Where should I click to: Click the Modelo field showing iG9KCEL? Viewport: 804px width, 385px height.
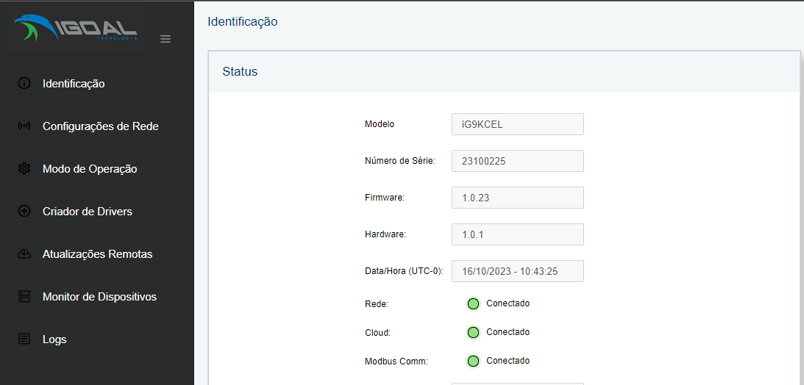(x=517, y=124)
